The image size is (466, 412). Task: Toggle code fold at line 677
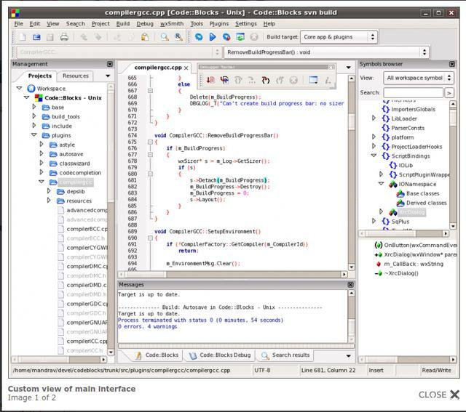pos(151,155)
